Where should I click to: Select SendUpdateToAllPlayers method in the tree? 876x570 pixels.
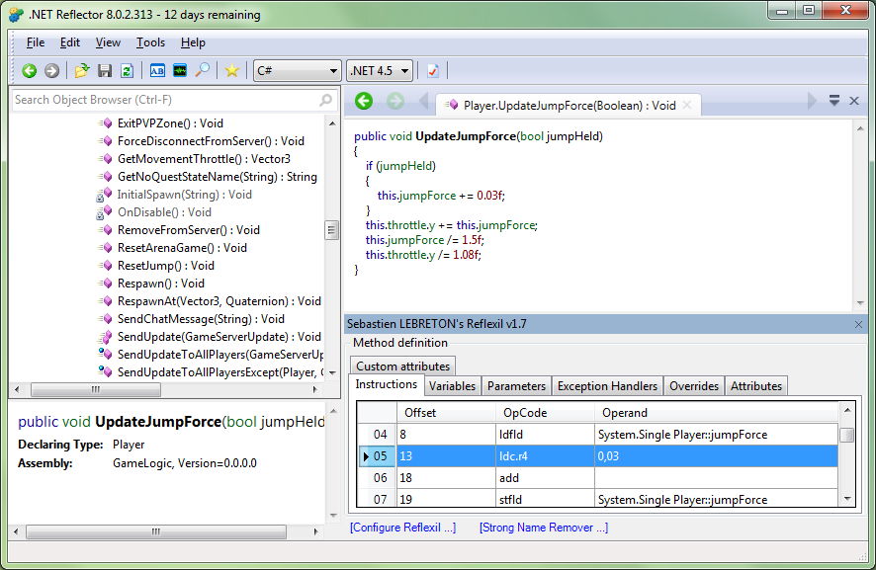pyautogui.click(x=220, y=355)
